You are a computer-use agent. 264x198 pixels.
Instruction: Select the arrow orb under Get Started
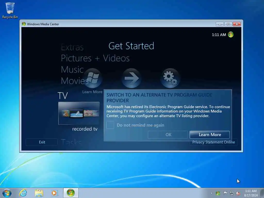[131, 78]
